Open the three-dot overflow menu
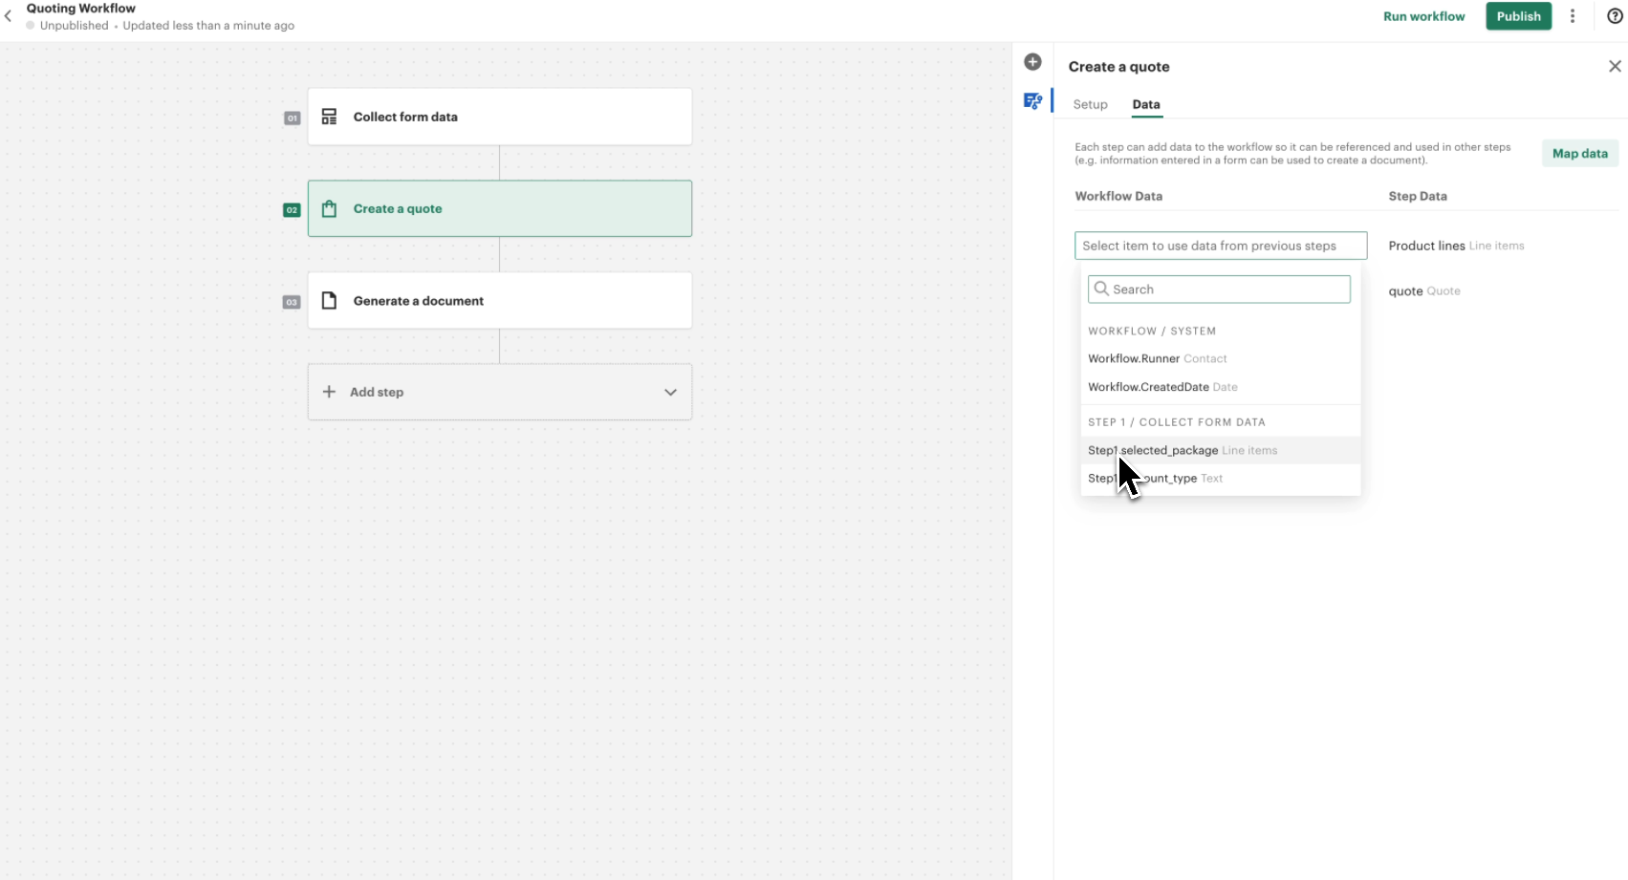Viewport: 1628px width, 880px height. [x=1573, y=16]
